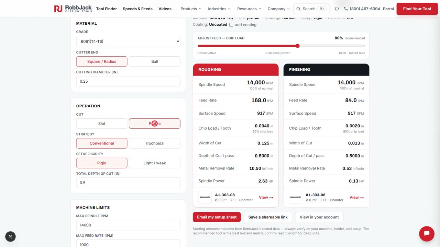This screenshot has width=440, height=247.
Task: Click the Roughing feed rate 168.0 value
Action: click(x=258, y=100)
